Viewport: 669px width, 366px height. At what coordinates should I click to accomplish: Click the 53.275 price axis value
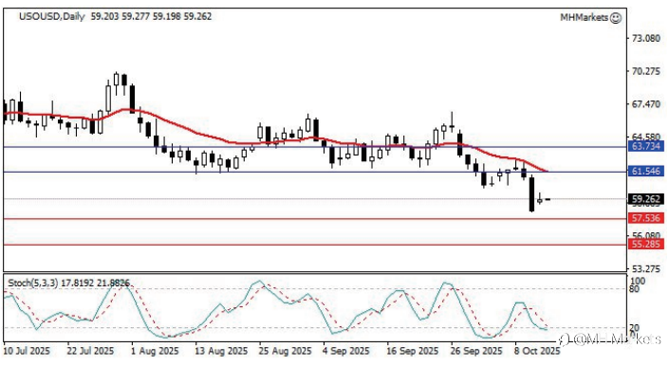click(x=646, y=269)
